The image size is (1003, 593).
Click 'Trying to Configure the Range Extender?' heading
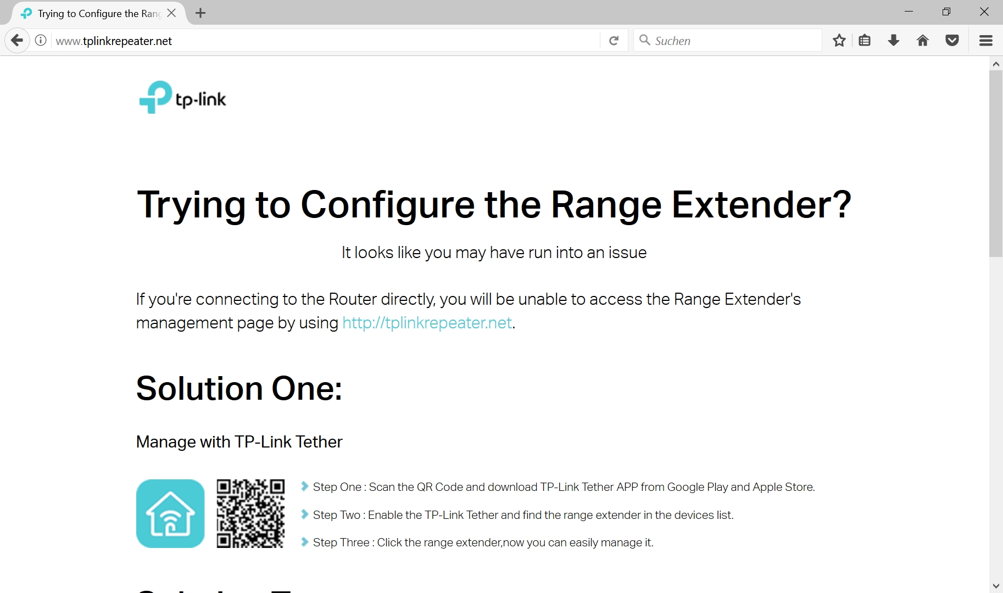click(x=494, y=205)
